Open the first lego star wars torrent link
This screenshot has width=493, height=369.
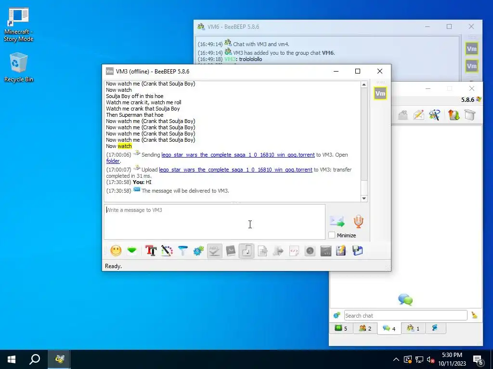pos(238,155)
